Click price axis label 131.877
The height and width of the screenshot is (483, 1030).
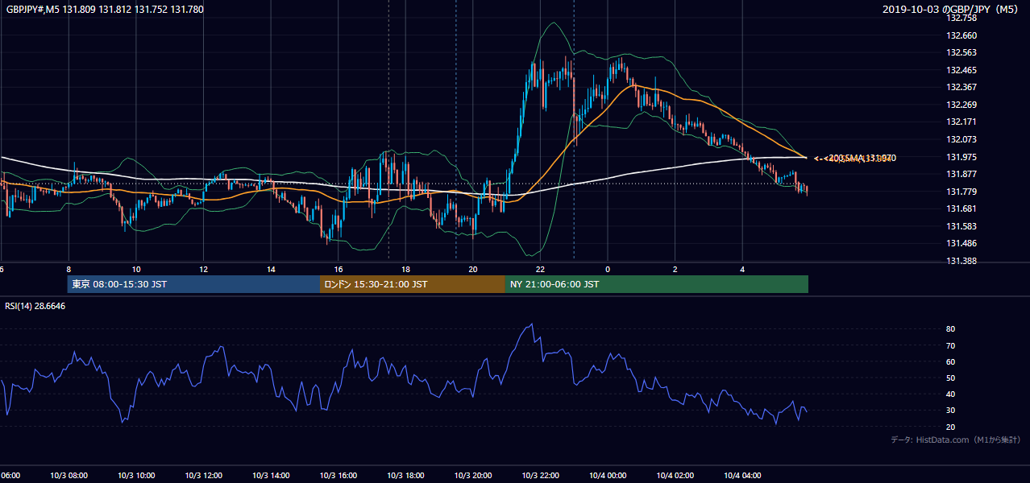pos(961,174)
